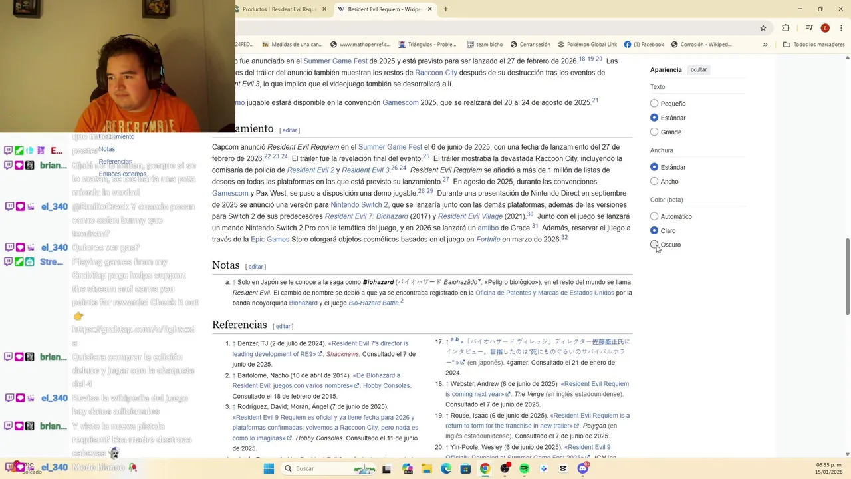The height and width of the screenshot is (479, 851).
Task: Open the Triángulos - Proble... bookmark
Action: coord(427,45)
